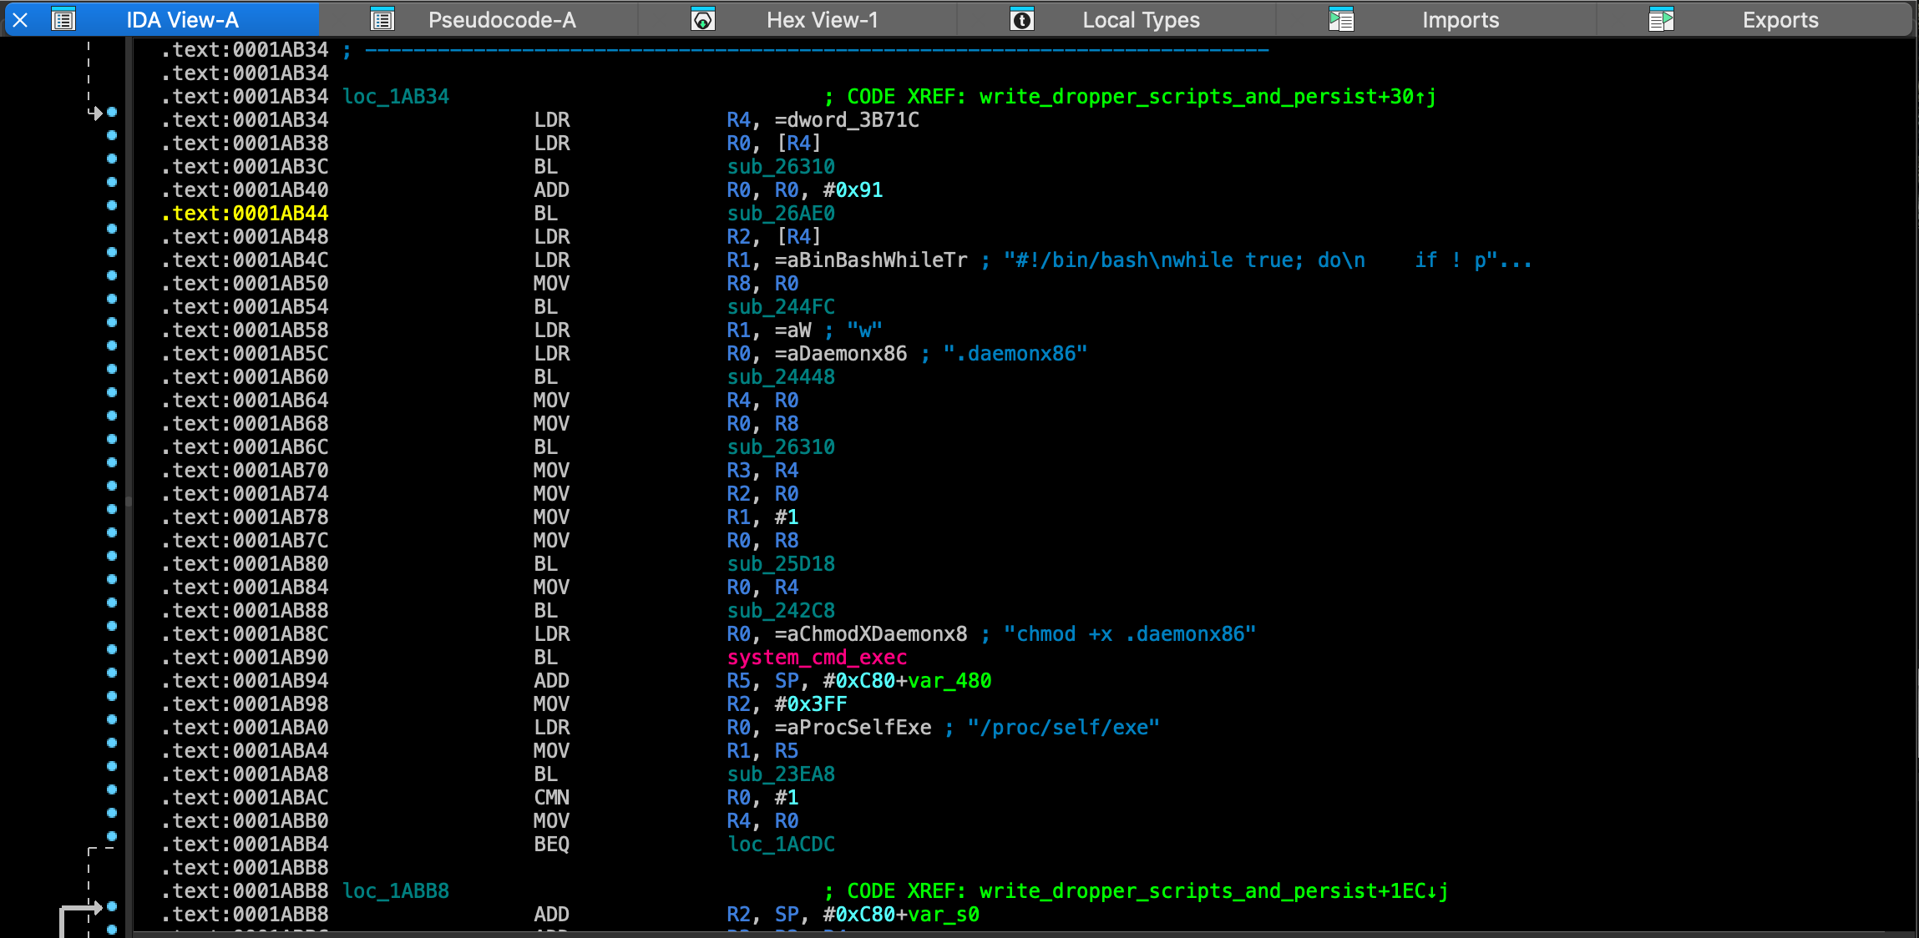Toggle breakpoint dot at address 0001AB4C
Image resolution: width=1919 pixels, height=938 pixels.
pos(112,252)
